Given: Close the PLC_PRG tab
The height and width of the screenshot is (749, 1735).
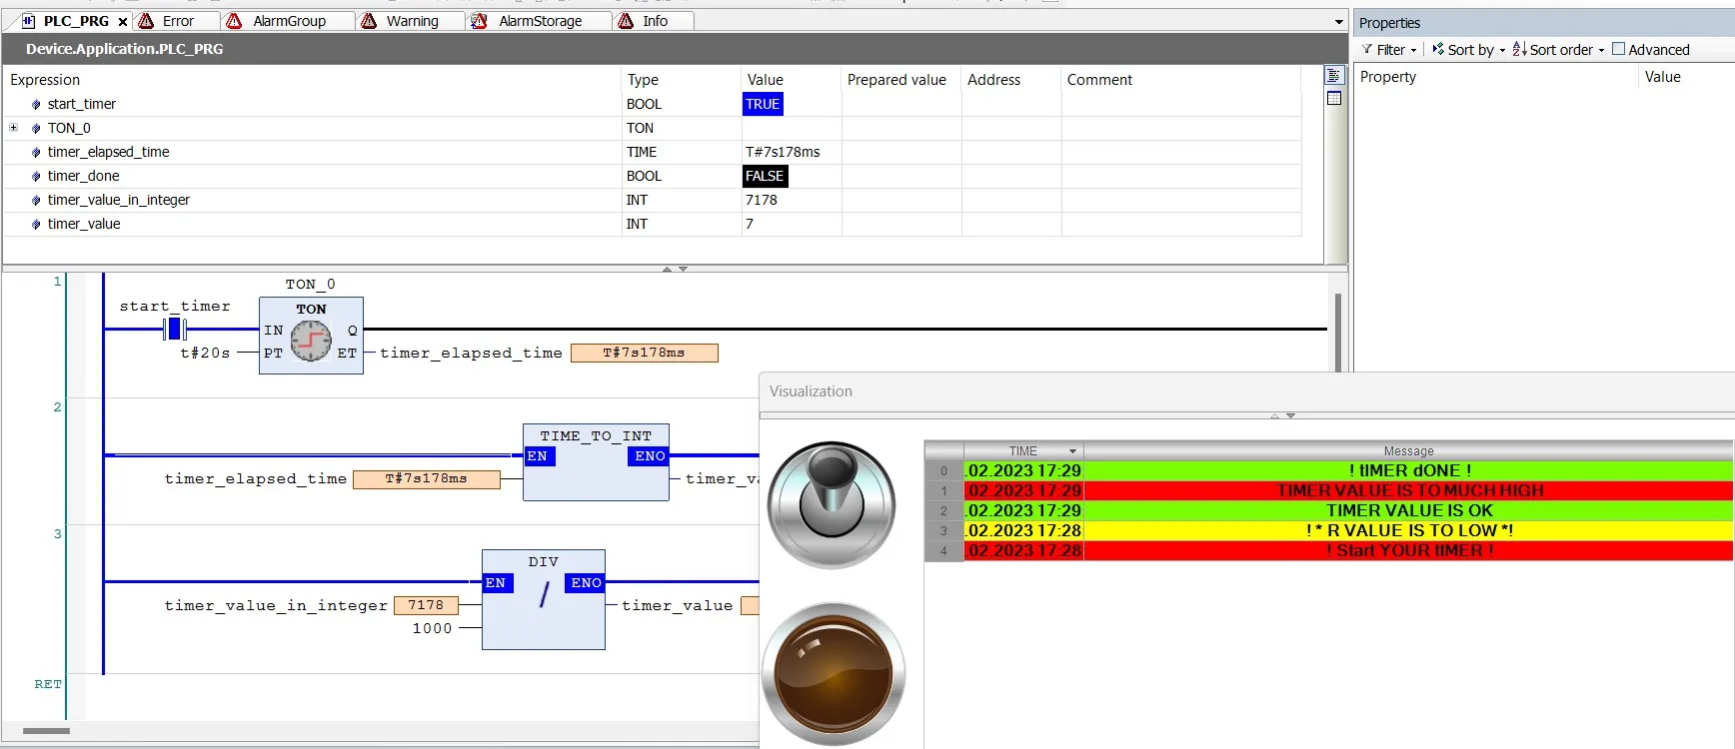Looking at the screenshot, I should tap(123, 21).
